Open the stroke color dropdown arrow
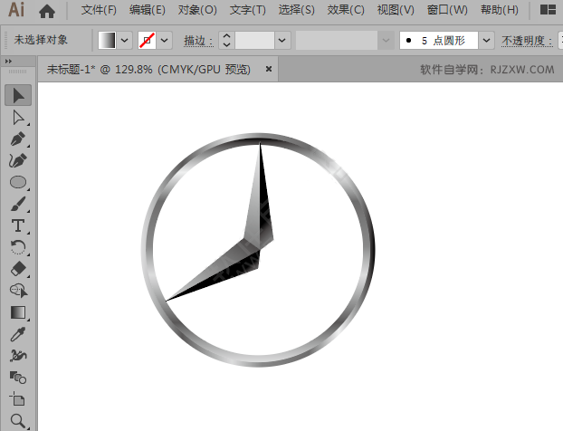563x431 pixels. [164, 40]
